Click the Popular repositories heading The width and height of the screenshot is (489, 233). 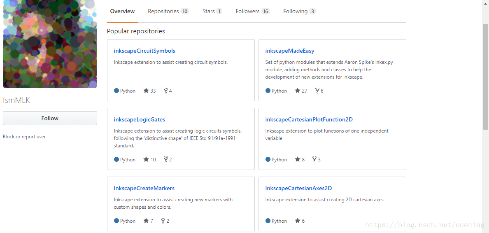click(136, 31)
